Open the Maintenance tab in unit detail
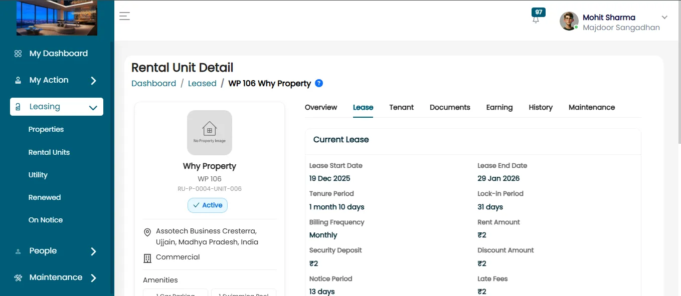 (x=592, y=107)
